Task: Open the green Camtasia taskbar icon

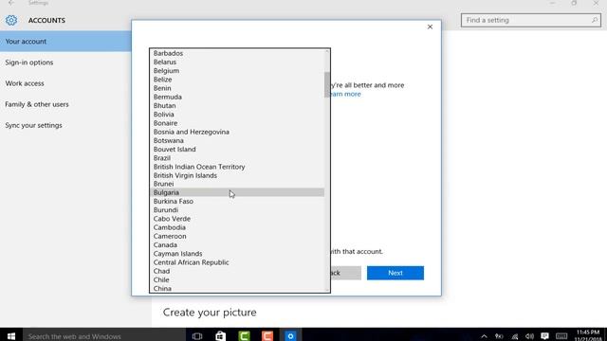Action: tap(244, 335)
